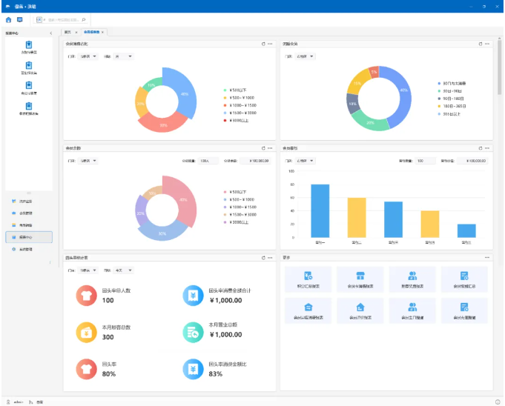The width and height of the screenshot is (505, 406).
Task: Click the home icon in the top toolbar
Action: [9, 20]
